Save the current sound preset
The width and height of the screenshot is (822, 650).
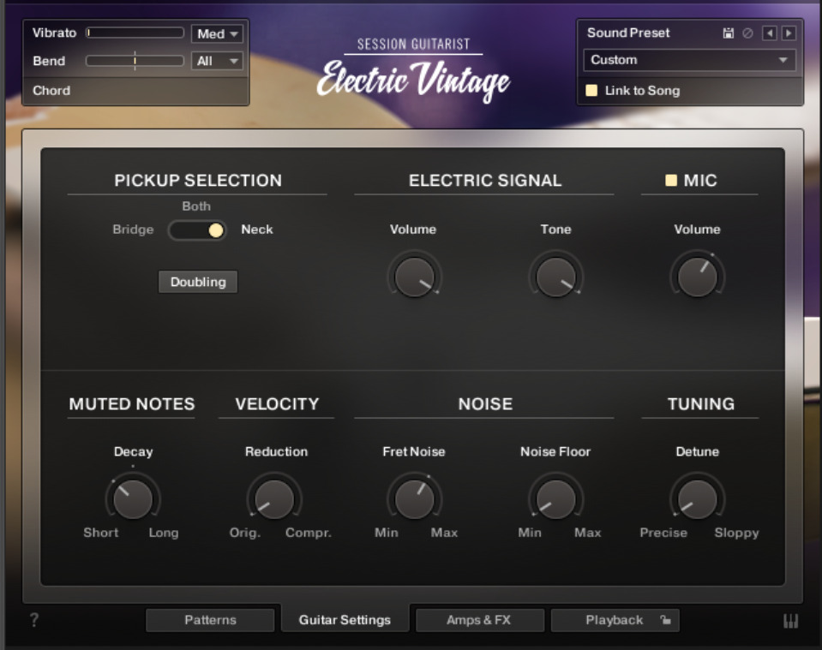(x=729, y=33)
